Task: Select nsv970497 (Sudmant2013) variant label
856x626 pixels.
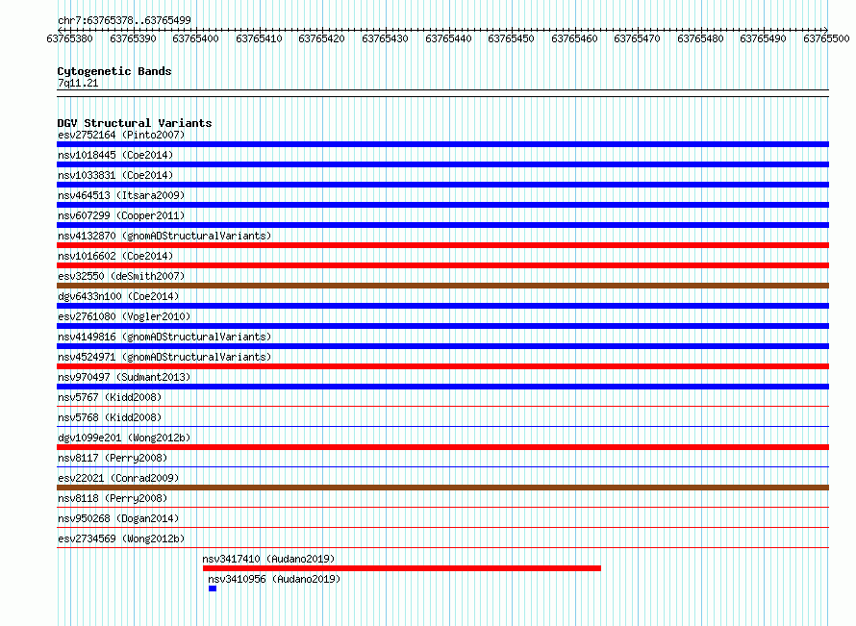Action: click(124, 377)
